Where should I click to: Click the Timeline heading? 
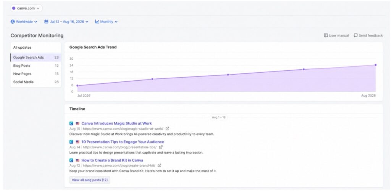pyautogui.click(x=77, y=109)
